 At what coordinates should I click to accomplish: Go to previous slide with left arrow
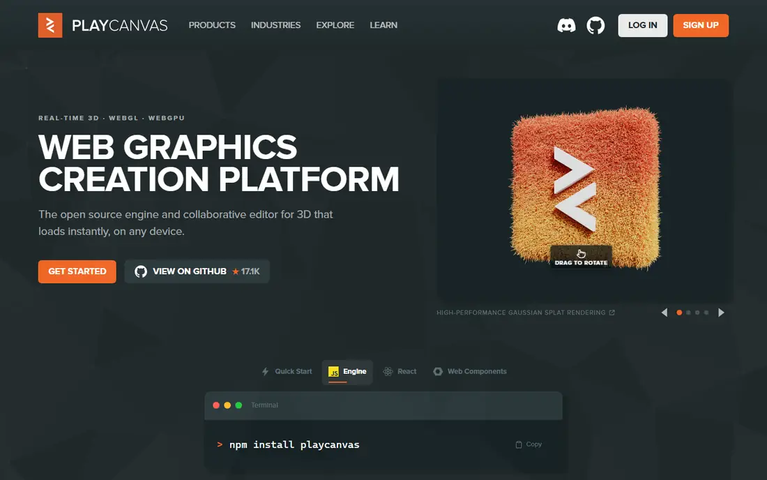coord(665,312)
